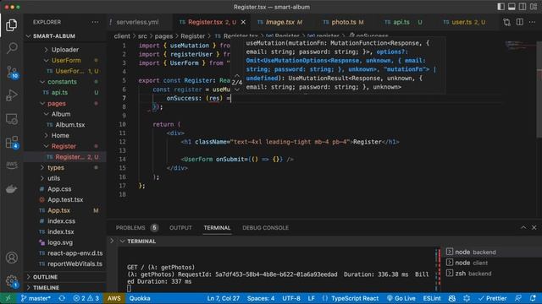Open the DEBUG CONSOLE panel tab

pos(265,228)
